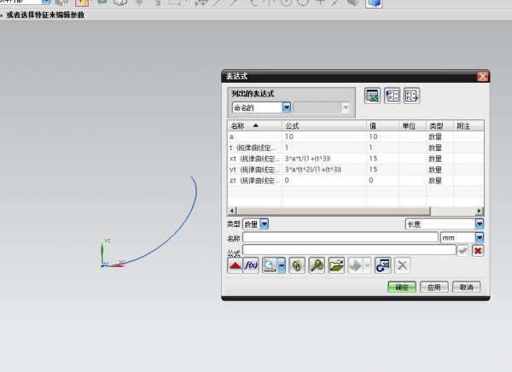
Task: Click the red up-arrow less options icon
Action: [235, 265]
